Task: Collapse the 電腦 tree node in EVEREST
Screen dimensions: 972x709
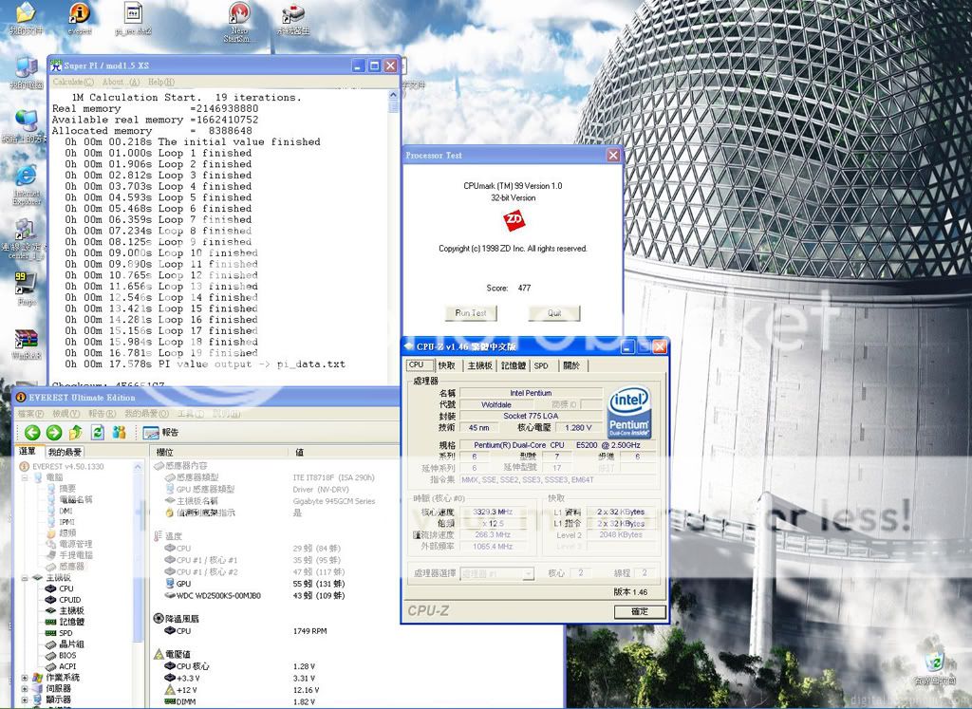Action: point(25,477)
